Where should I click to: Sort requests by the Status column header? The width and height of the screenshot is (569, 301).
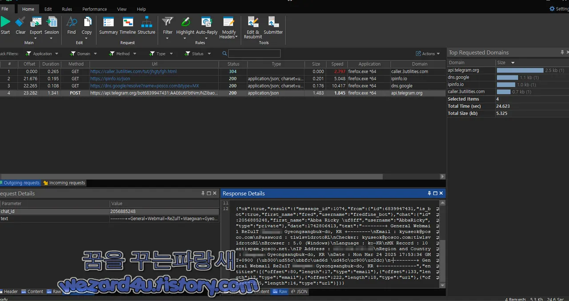pos(233,64)
